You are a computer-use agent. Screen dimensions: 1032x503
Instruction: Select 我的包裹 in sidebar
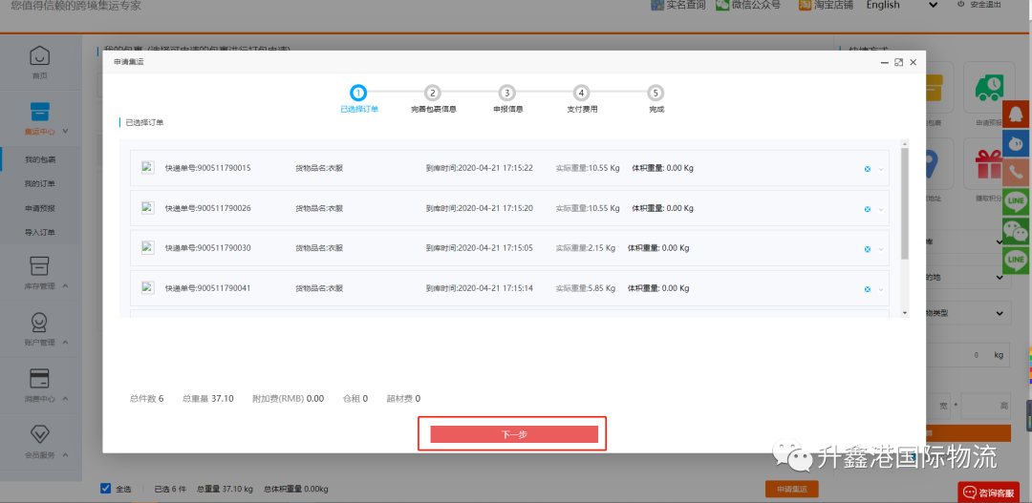pyautogui.click(x=40, y=159)
